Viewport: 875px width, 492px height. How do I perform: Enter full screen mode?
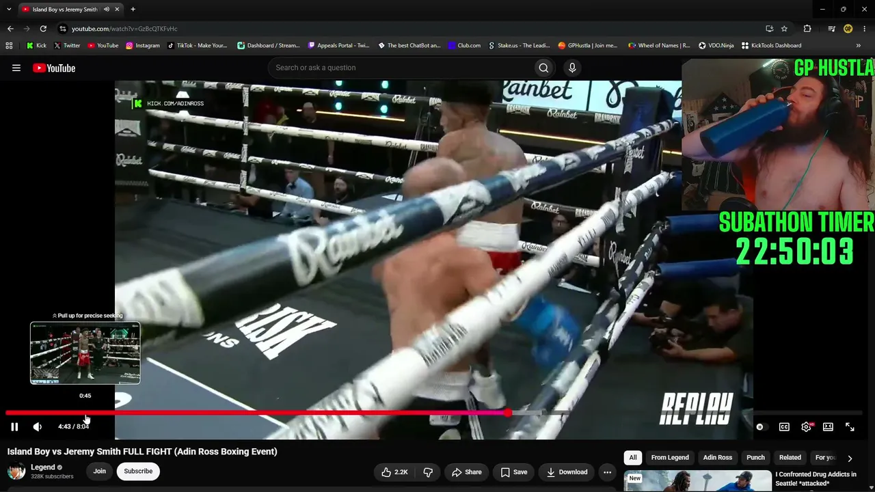850,426
